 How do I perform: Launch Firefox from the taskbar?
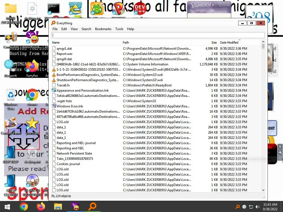pyautogui.click(x=41, y=206)
